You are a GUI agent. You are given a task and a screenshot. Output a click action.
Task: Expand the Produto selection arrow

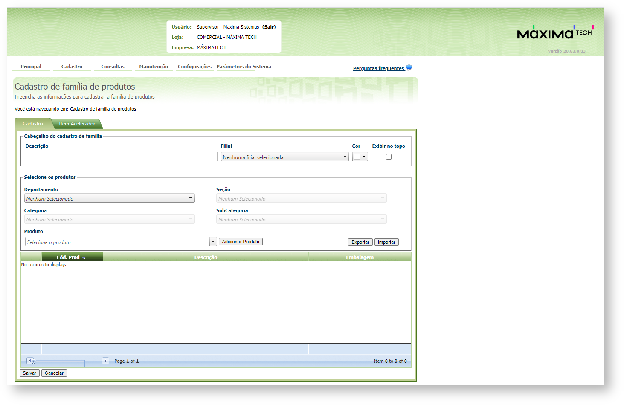pos(213,242)
